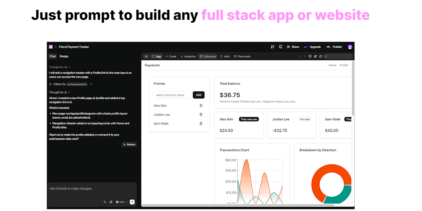Click the 'Add a friend by name' field
This screenshot has height=211, width=422.
(x=173, y=95)
